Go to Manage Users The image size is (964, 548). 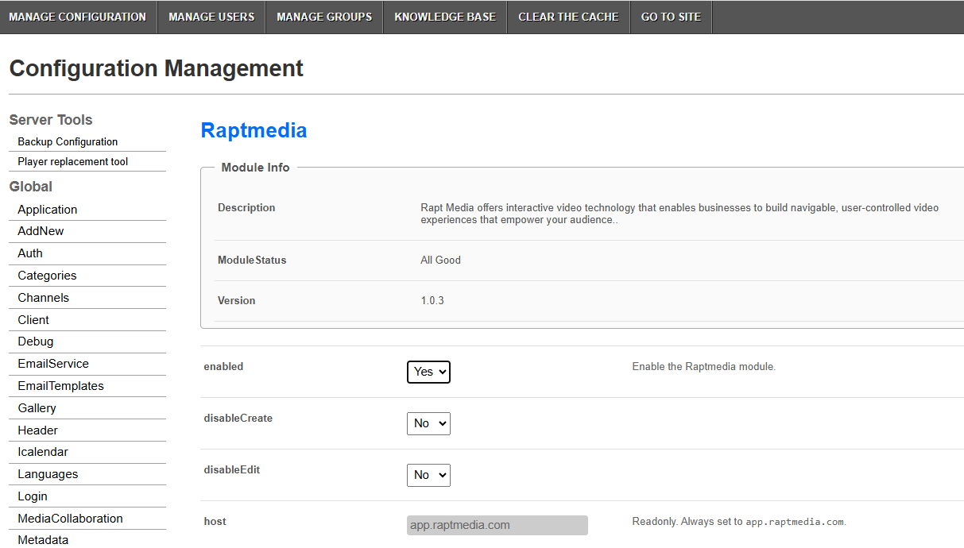pos(211,17)
